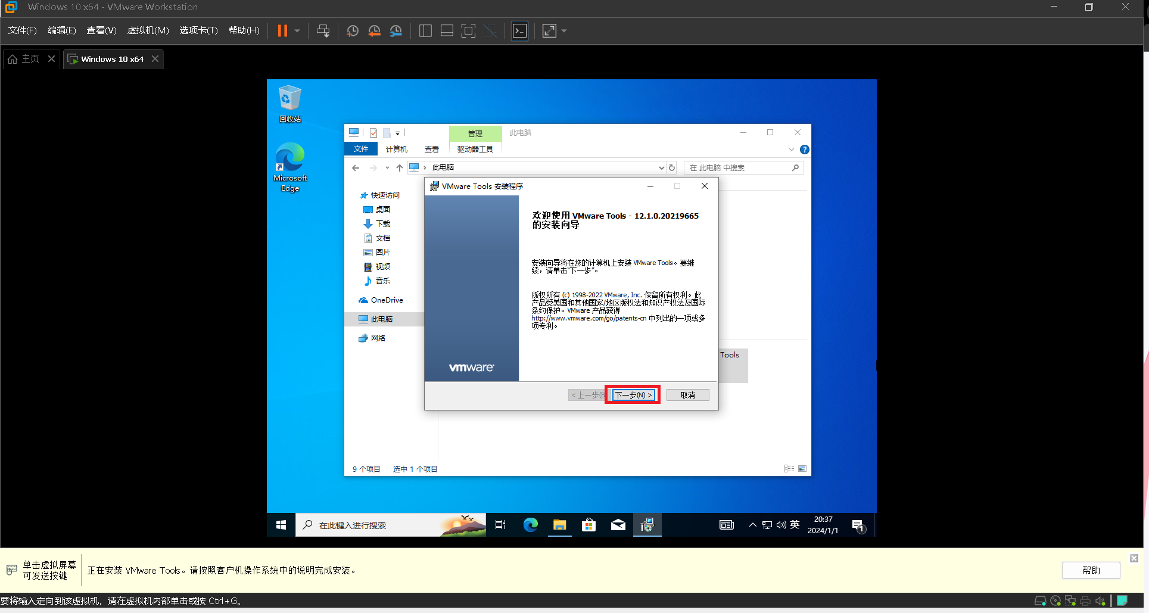Open the address bar history dropdown
The width and height of the screenshot is (1149, 613).
(x=661, y=168)
